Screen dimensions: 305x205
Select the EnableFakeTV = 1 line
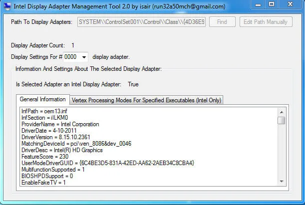pos(43,183)
